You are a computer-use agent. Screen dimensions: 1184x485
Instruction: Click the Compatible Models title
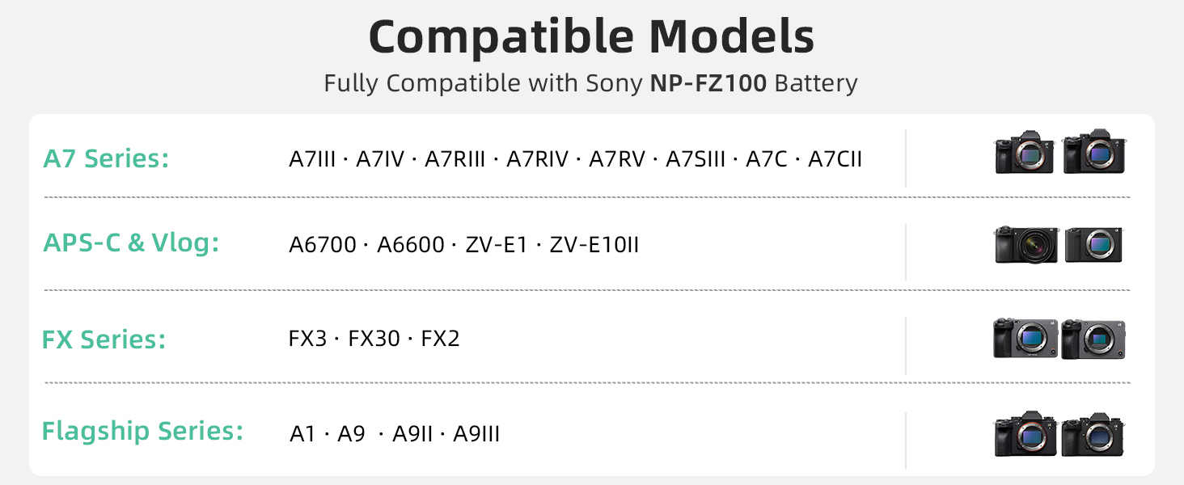click(x=591, y=36)
